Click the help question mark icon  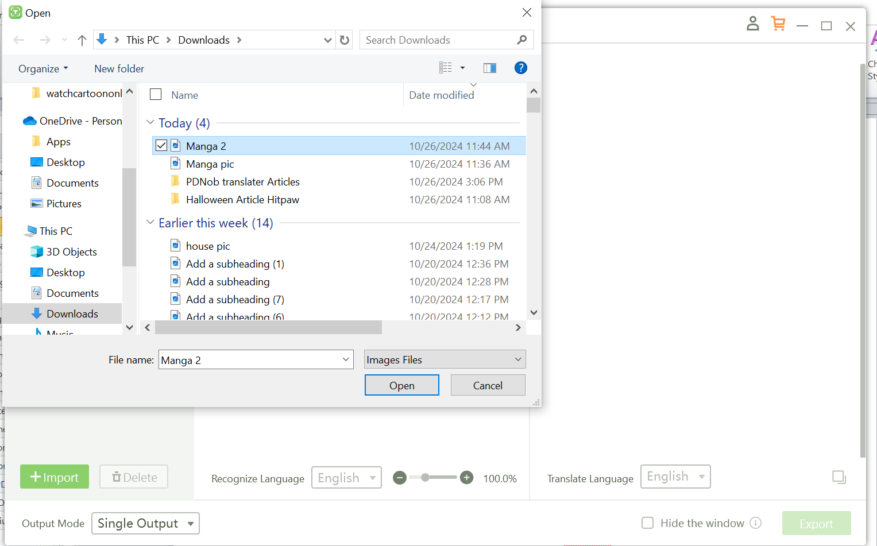(520, 68)
